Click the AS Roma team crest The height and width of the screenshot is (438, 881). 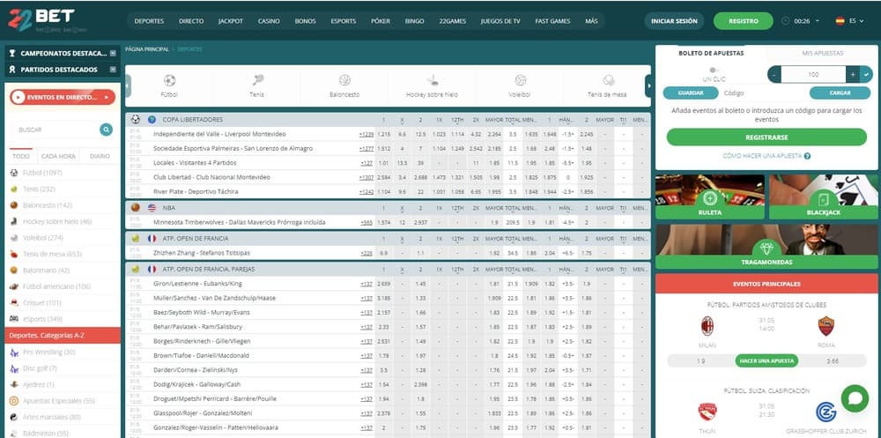tap(826, 325)
